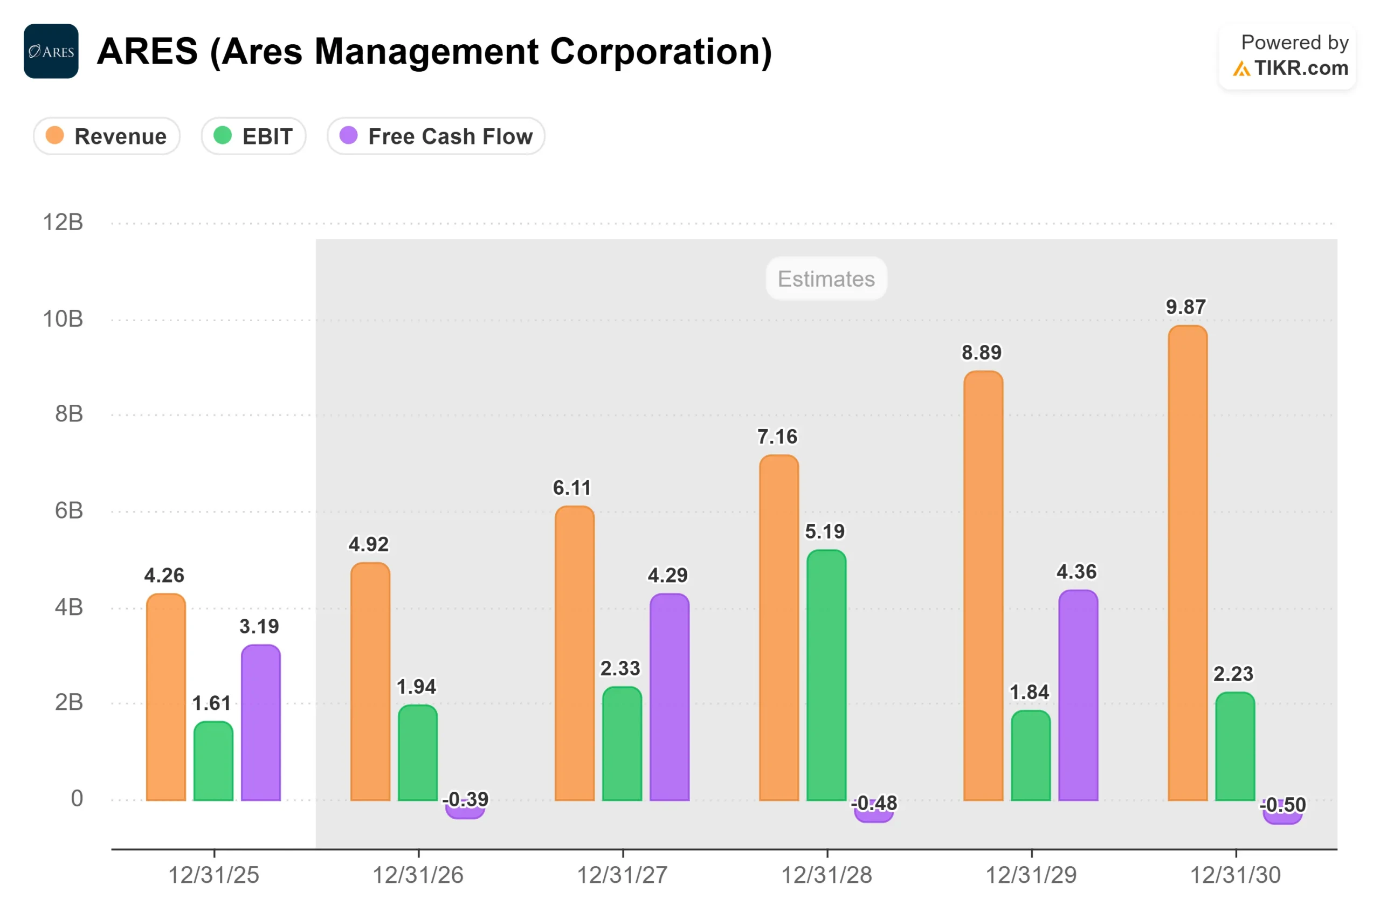1380x920 pixels.
Task: Select the 12/31/29 Revenue bar labeled 8.89
Action: tap(983, 585)
